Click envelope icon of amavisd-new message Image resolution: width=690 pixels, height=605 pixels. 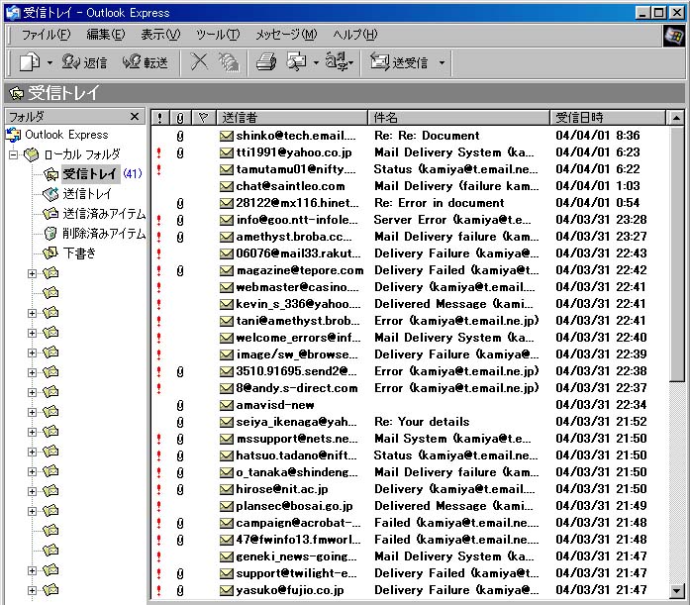tap(226, 405)
